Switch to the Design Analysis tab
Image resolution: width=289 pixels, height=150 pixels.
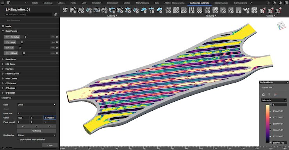coord(221,3)
